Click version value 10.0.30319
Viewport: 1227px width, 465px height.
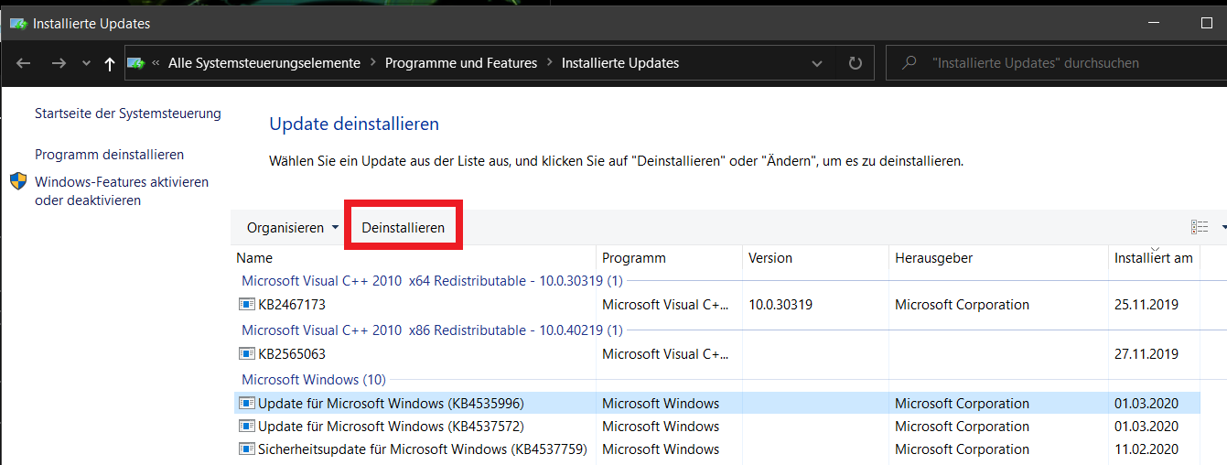point(780,305)
